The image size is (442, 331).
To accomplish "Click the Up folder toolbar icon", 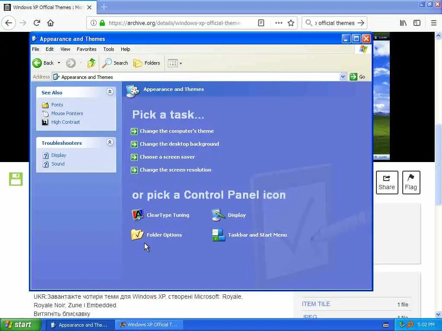I will 92,63.
